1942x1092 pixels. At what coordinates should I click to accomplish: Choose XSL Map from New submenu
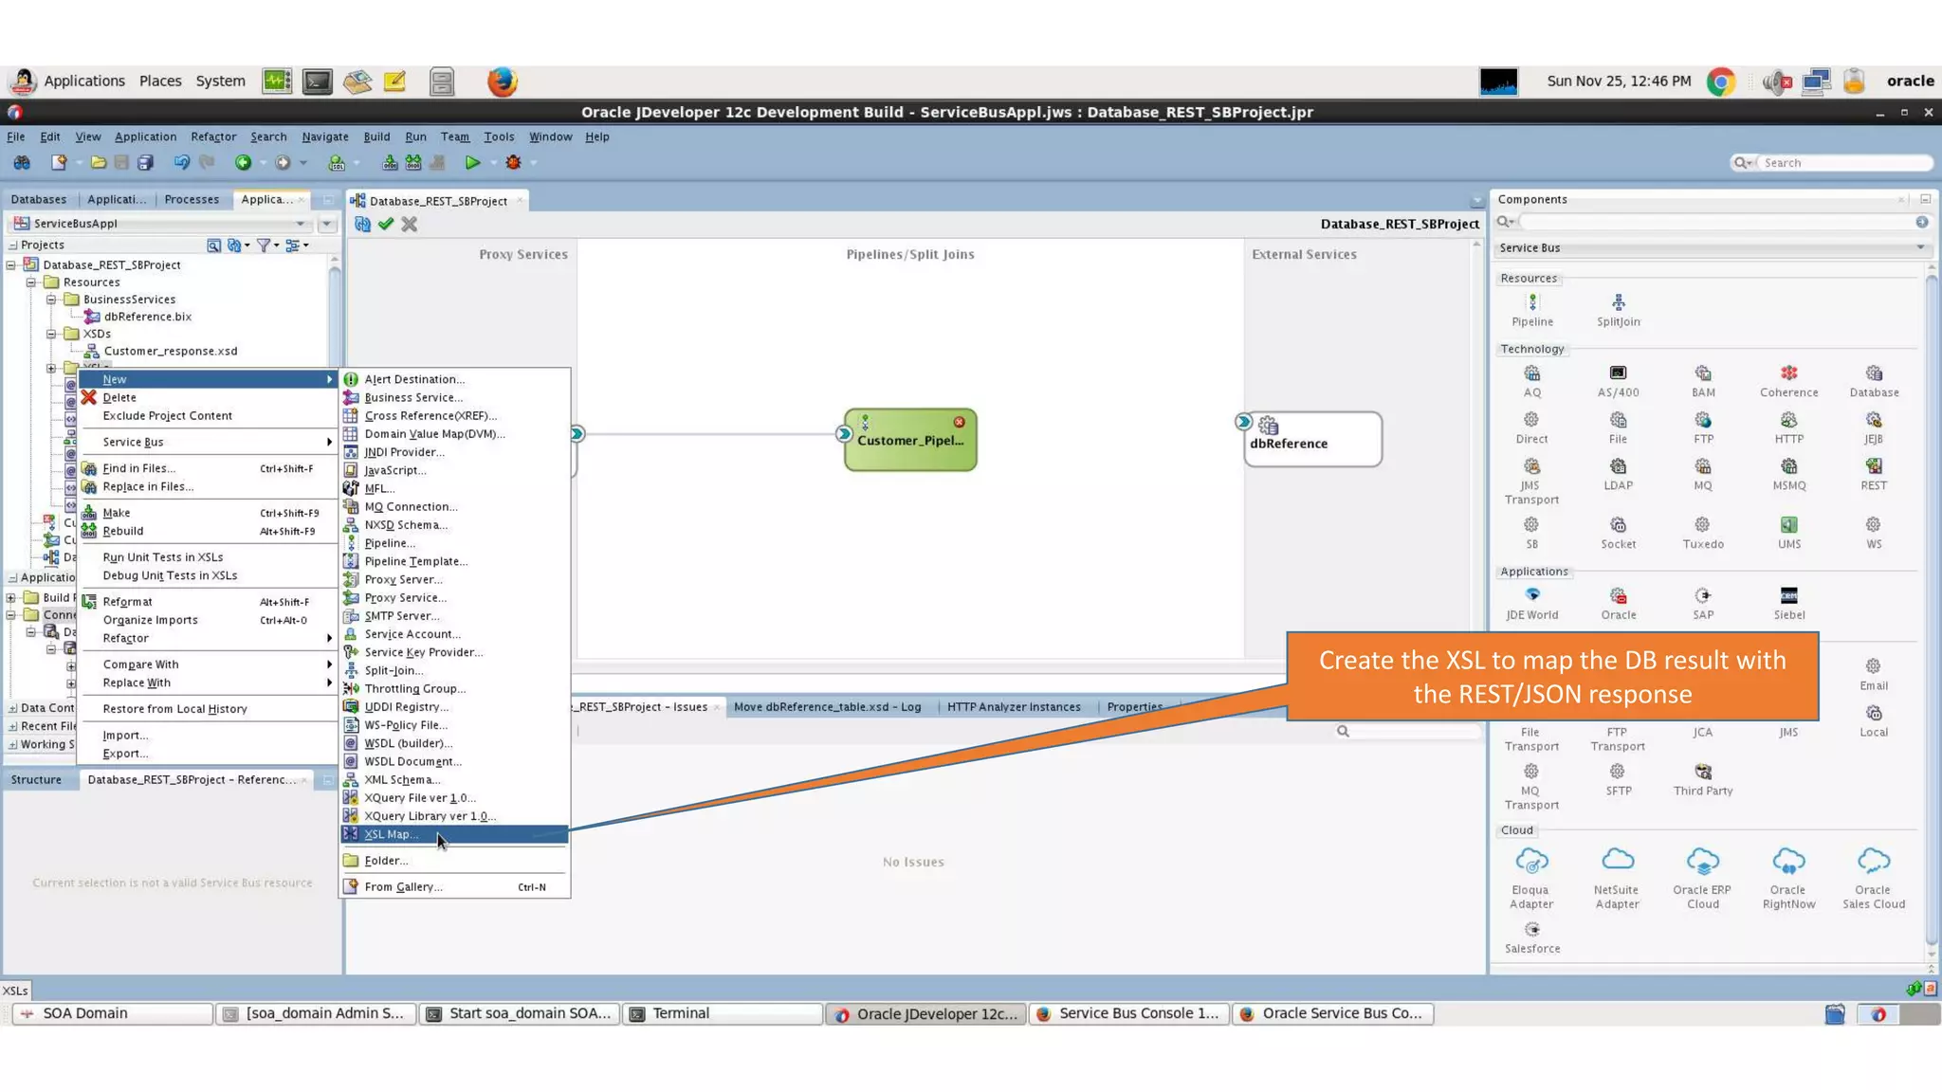point(454,834)
